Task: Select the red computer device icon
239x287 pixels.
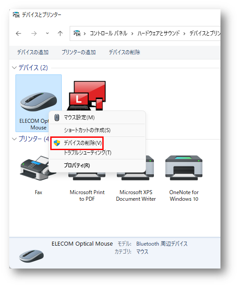Action: 87,96
